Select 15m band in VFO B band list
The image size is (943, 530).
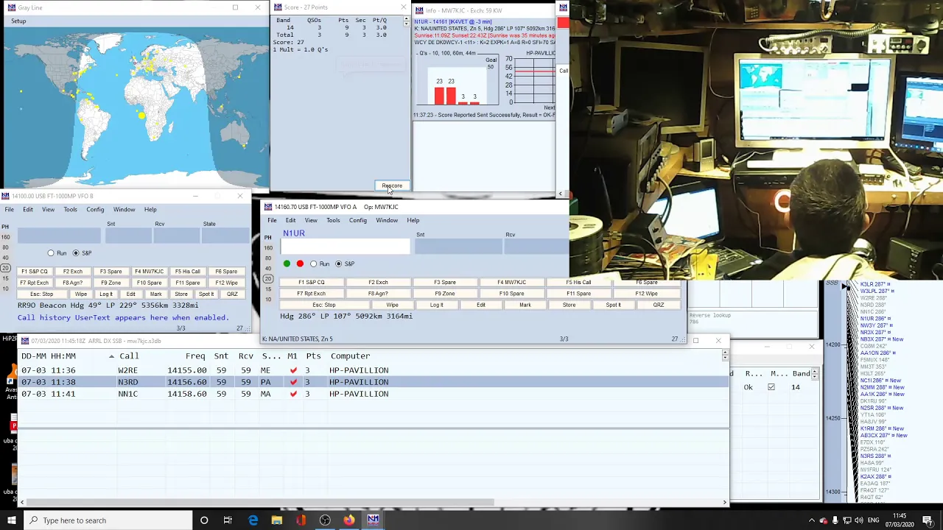point(6,278)
